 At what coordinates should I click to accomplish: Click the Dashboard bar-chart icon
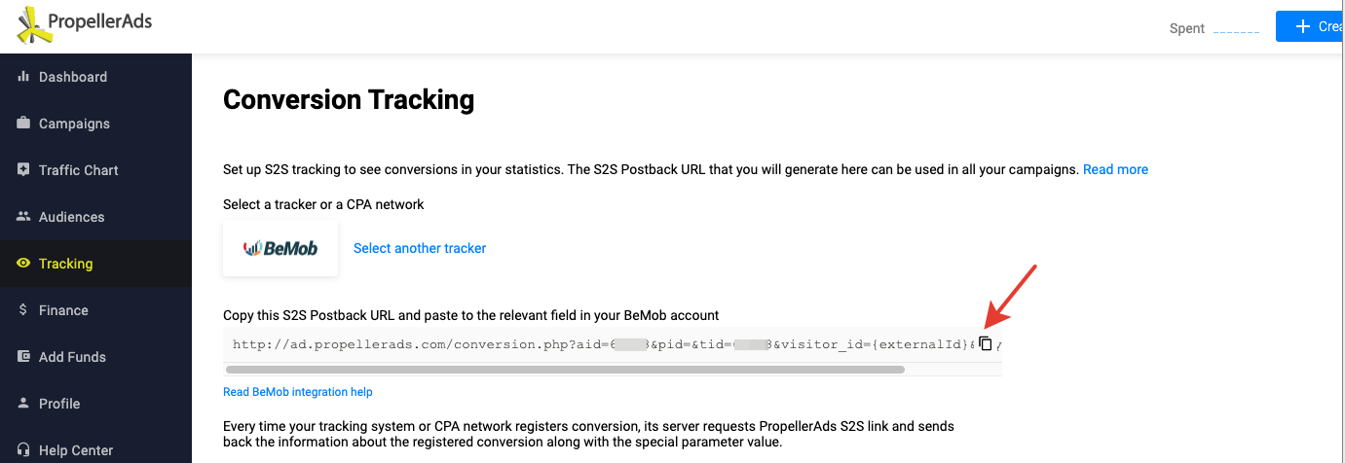coord(23,77)
